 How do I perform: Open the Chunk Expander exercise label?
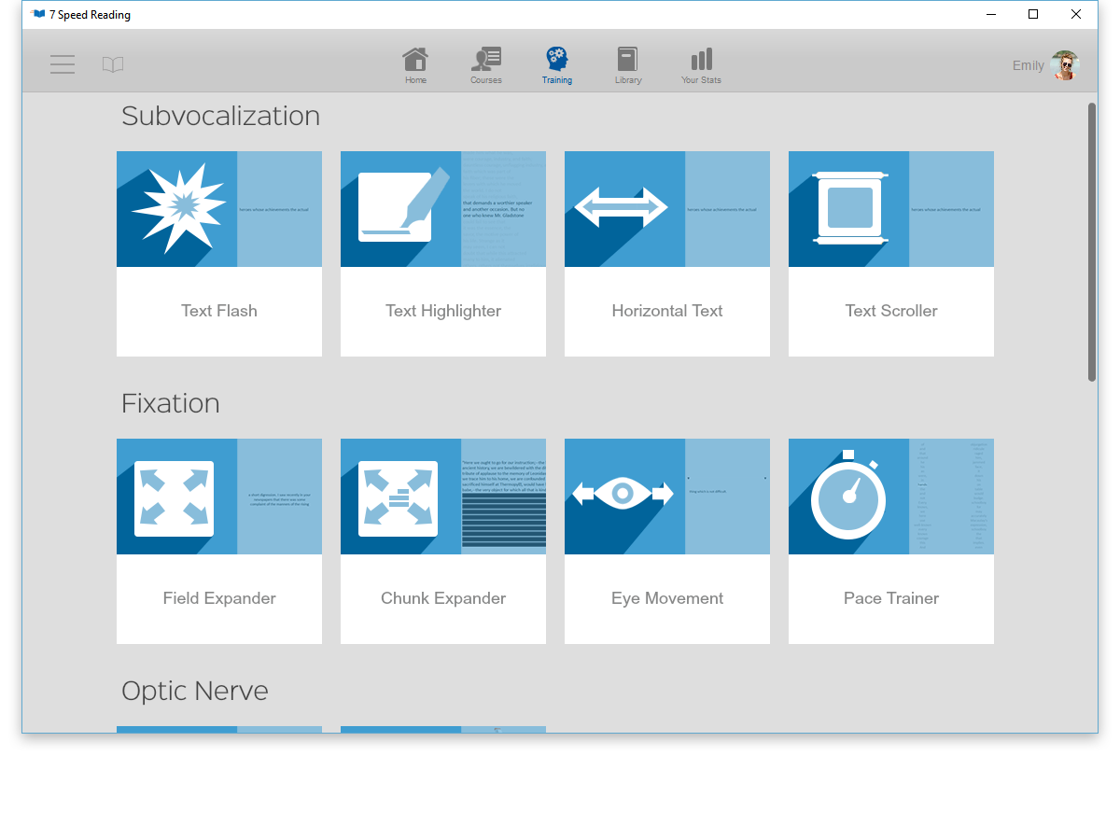point(443,598)
